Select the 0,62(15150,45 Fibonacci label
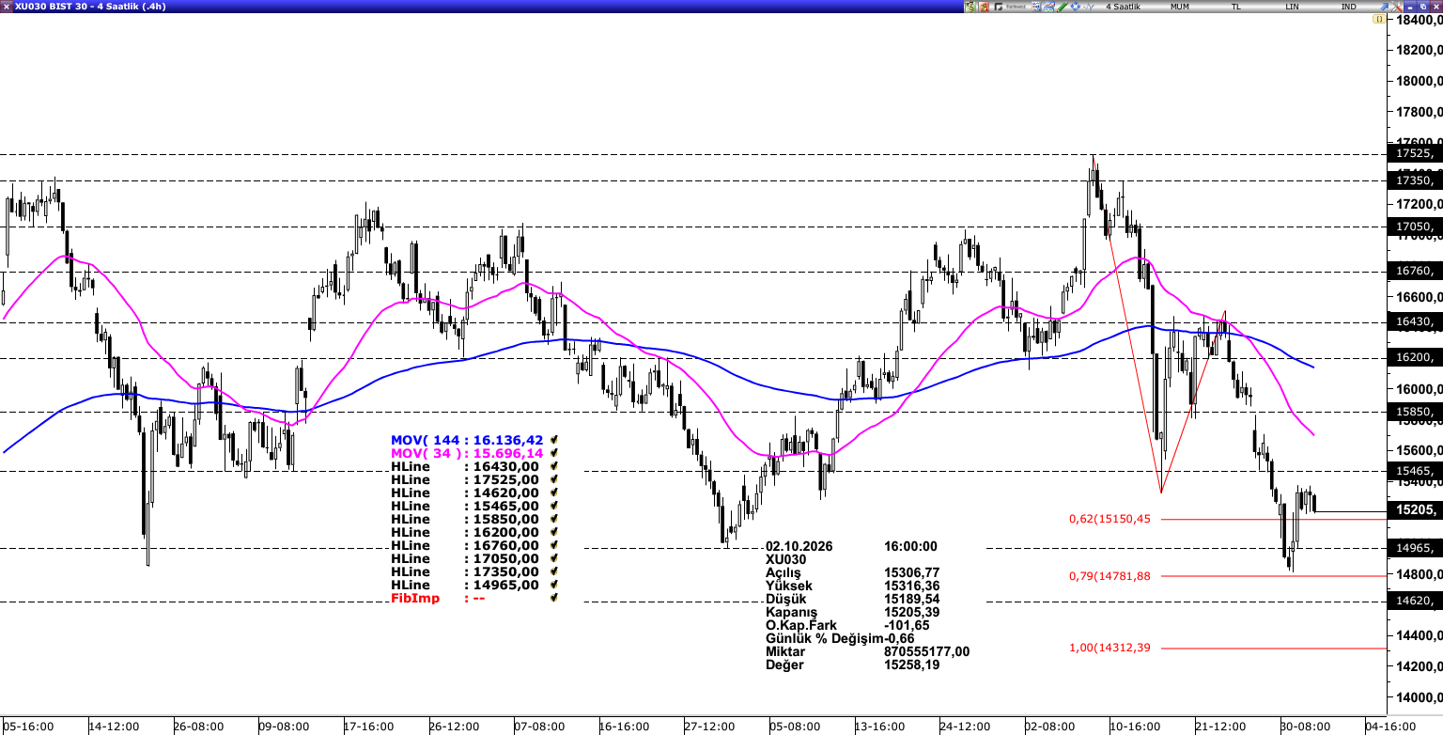1443x735 pixels. click(1109, 519)
